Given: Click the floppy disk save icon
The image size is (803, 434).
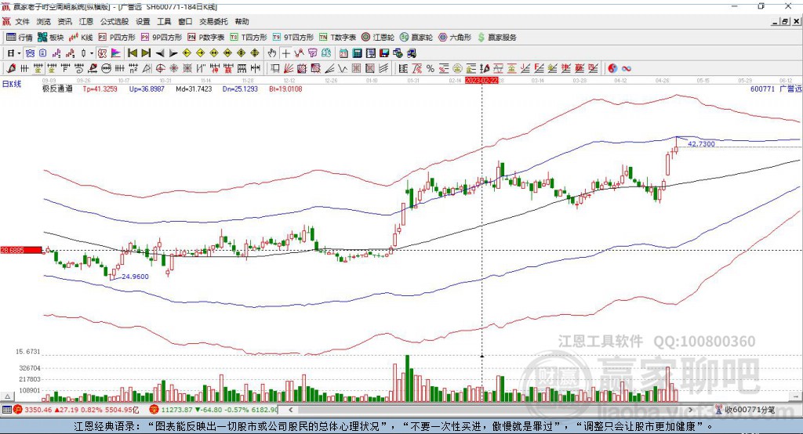Looking at the screenshot, I should (x=384, y=53).
